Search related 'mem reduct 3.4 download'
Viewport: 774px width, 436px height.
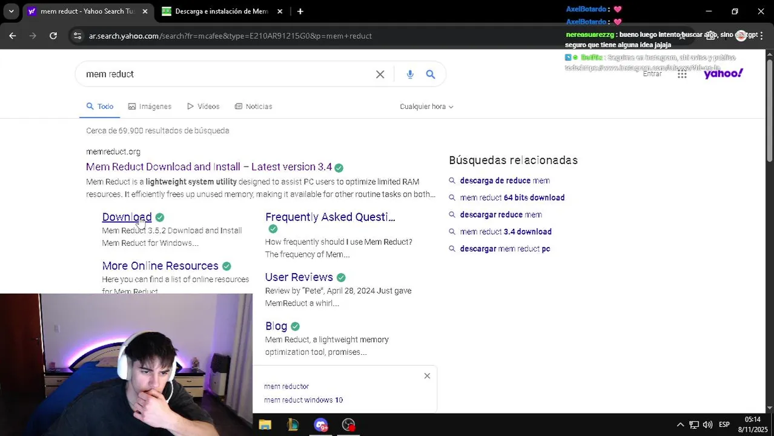pyautogui.click(x=506, y=231)
